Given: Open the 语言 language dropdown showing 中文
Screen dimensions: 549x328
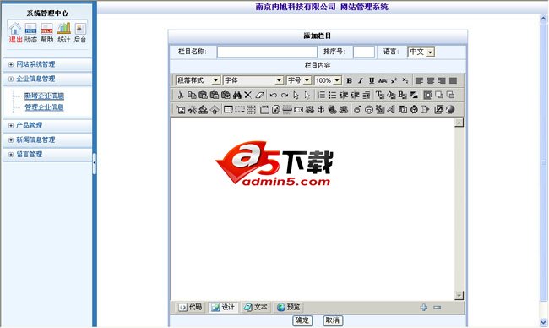Looking at the screenshot, I should [x=421, y=52].
